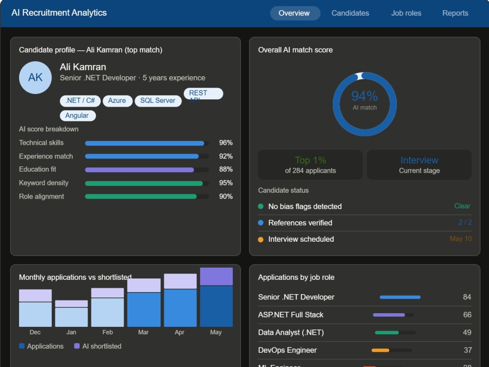Open the Reports tab

455,13
